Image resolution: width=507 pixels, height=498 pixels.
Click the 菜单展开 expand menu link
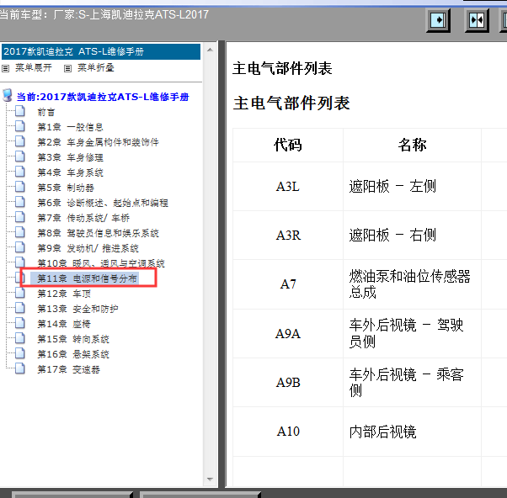coord(34,68)
